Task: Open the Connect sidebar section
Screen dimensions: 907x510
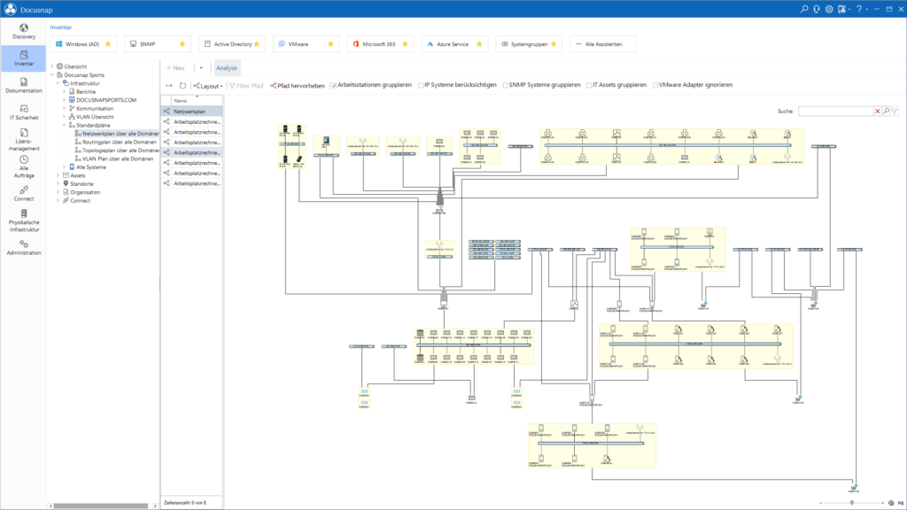Action: [x=23, y=195]
